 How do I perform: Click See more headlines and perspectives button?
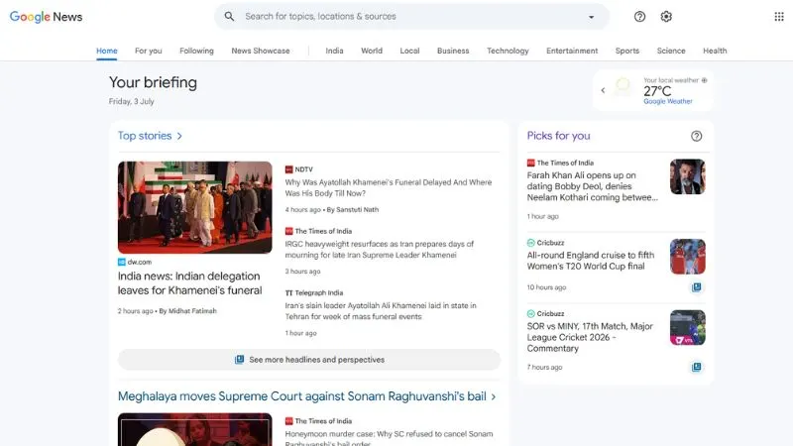309,360
